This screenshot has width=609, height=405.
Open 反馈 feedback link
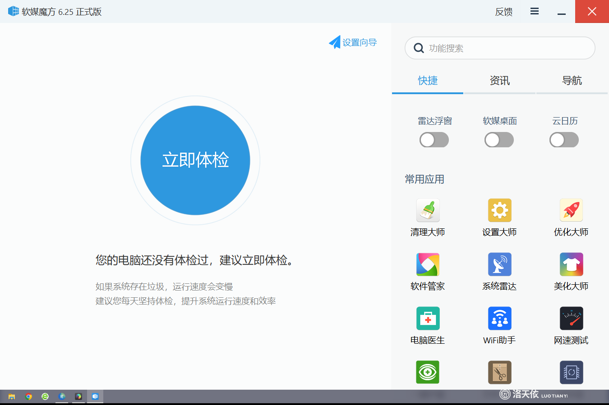tap(504, 12)
